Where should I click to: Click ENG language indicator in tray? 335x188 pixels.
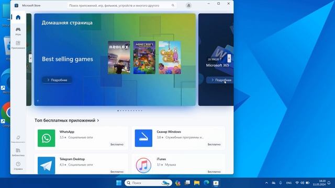coord(289,183)
